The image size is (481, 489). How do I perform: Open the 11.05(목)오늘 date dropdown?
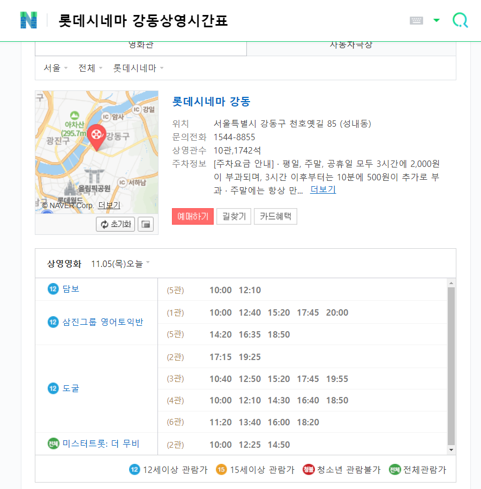point(120,264)
